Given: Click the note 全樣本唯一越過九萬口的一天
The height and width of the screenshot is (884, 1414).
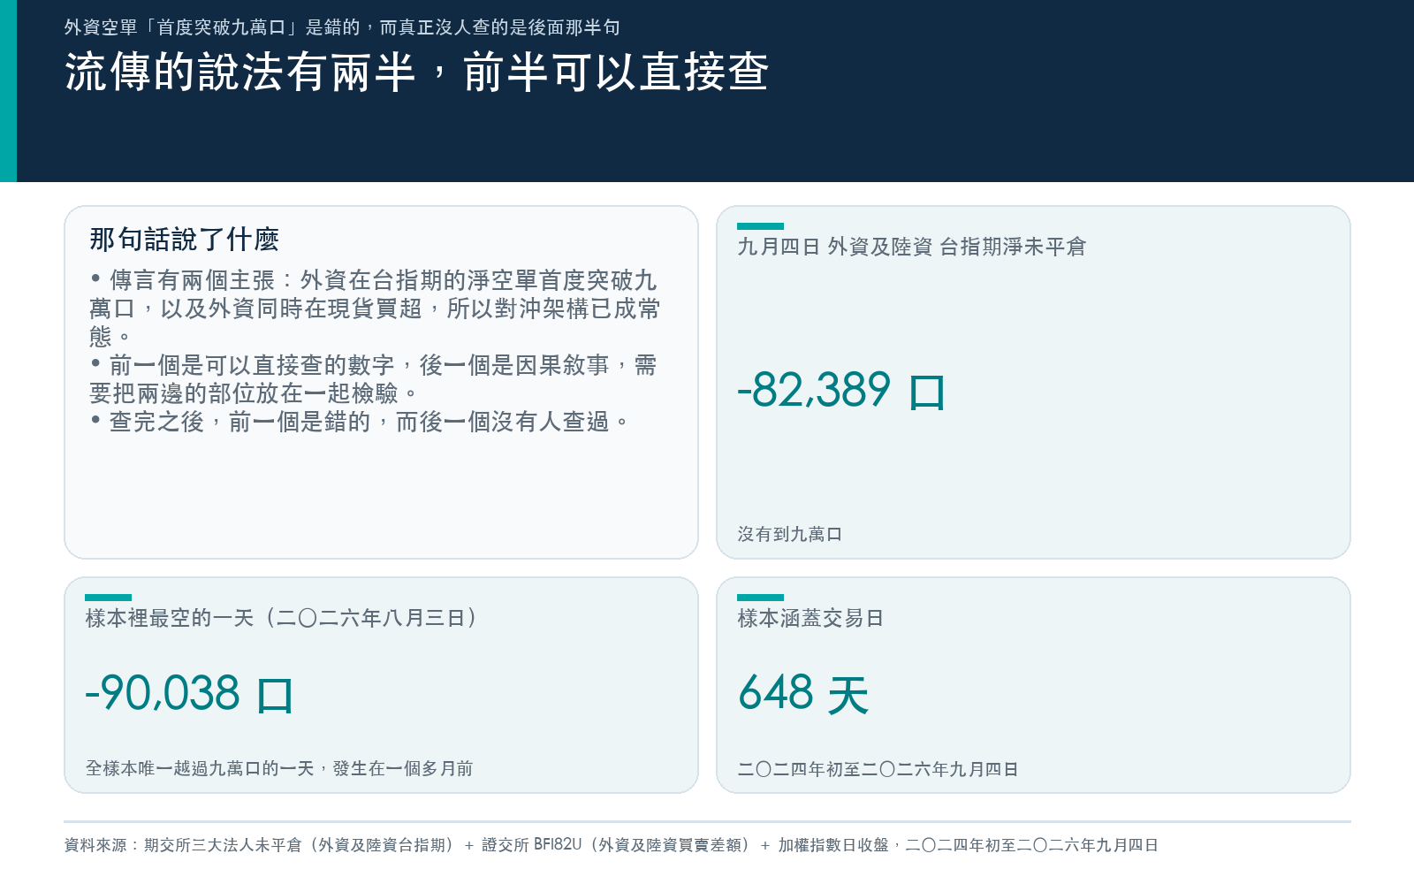Looking at the screenshot, I should 279,768.
